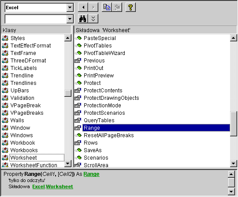This screenshot has width=238, height=197.
Task: Click the details pane scroll-up arrow
Action: pyautogui.click(x=231, y=174)
